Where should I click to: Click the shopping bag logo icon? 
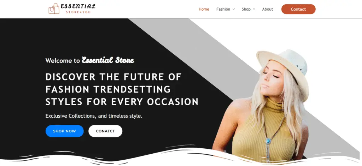click(54, 9)
